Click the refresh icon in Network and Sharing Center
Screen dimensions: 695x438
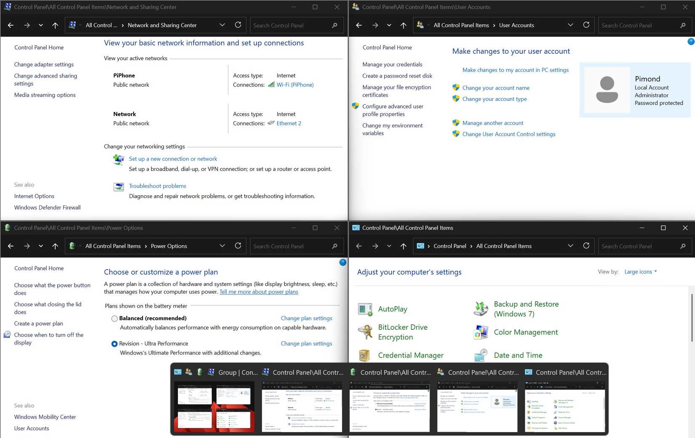238,25
